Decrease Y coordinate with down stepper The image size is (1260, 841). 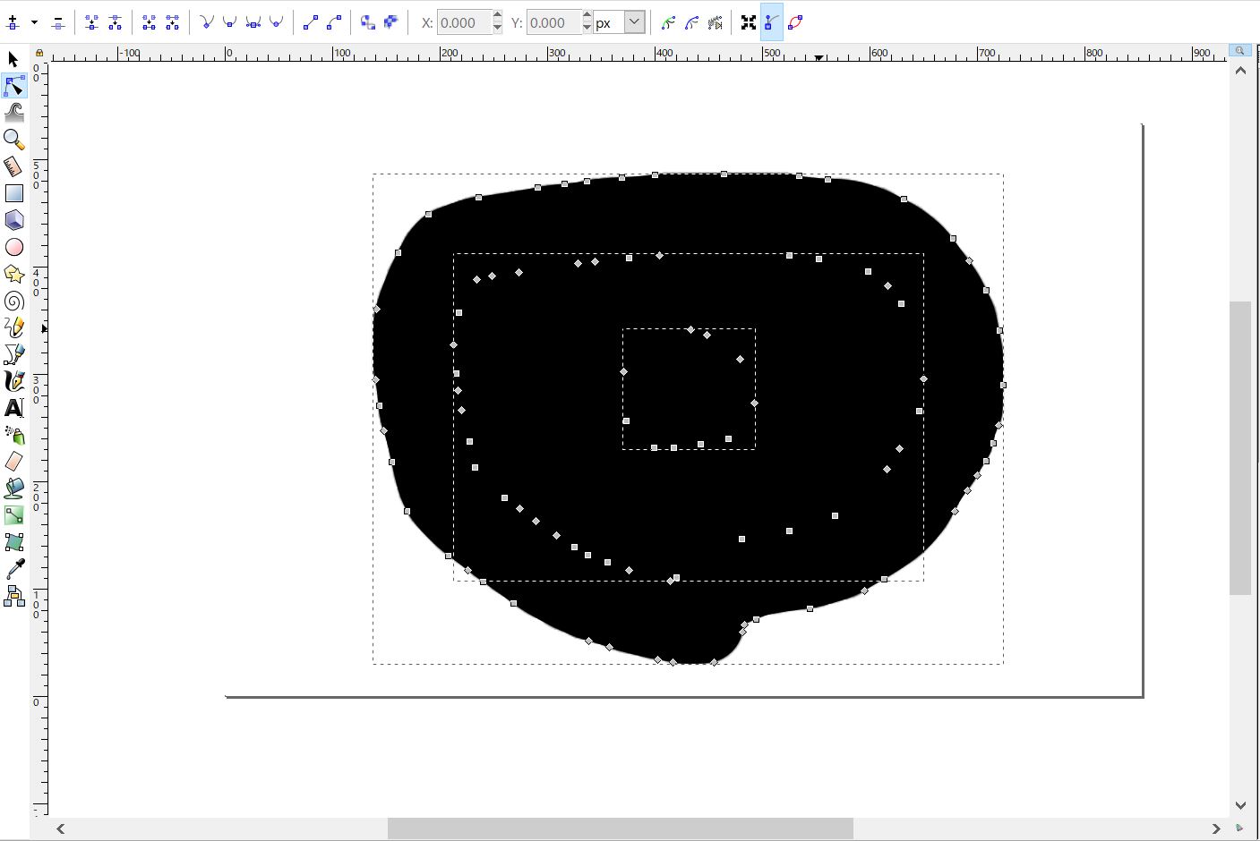point(587,28)
